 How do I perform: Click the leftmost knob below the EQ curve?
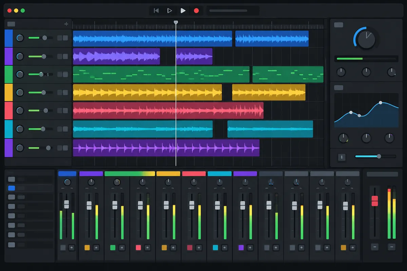pyautogui.click(x=343, y=138)
